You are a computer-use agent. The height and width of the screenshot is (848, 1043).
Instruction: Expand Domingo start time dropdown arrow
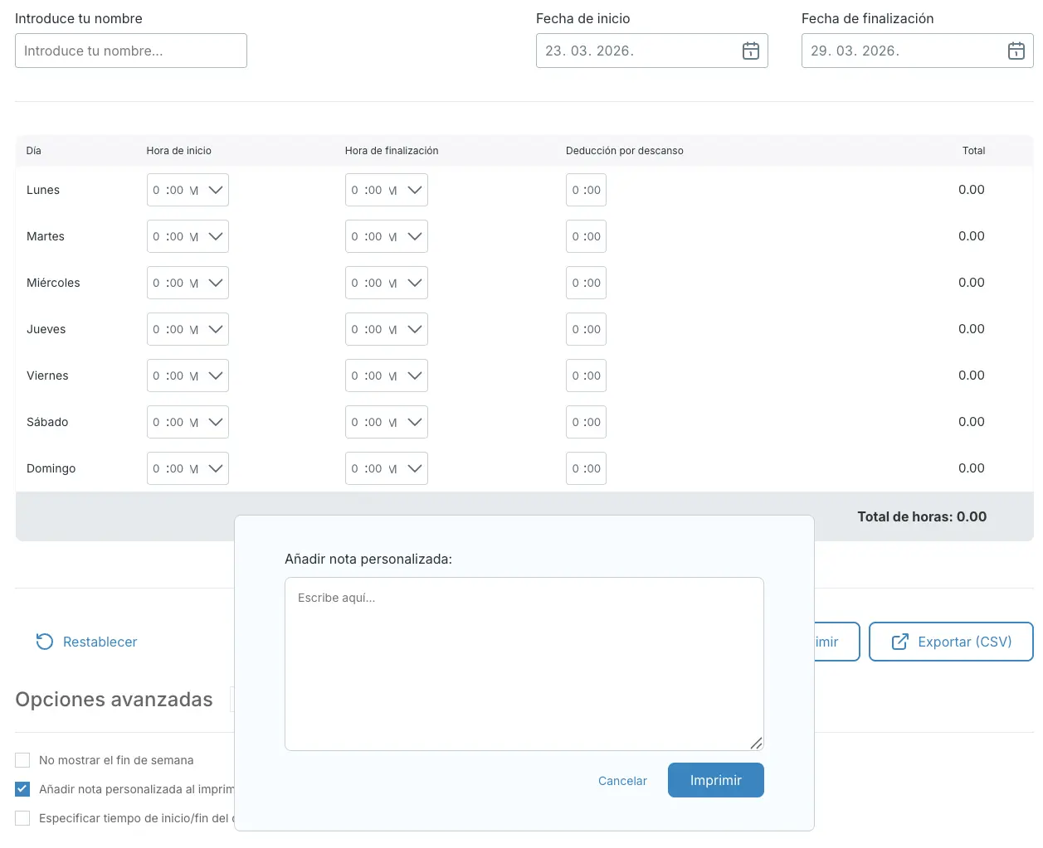pos(216,468)
